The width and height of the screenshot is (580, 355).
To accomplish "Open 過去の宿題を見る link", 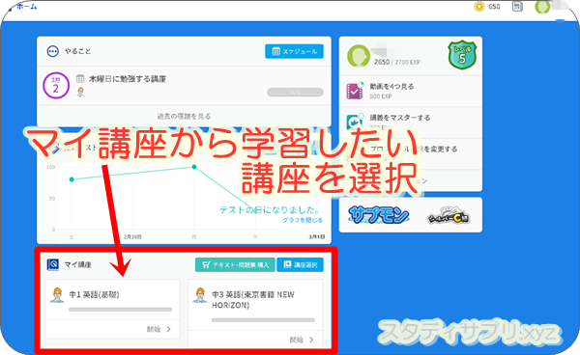I will click(184, 116).
